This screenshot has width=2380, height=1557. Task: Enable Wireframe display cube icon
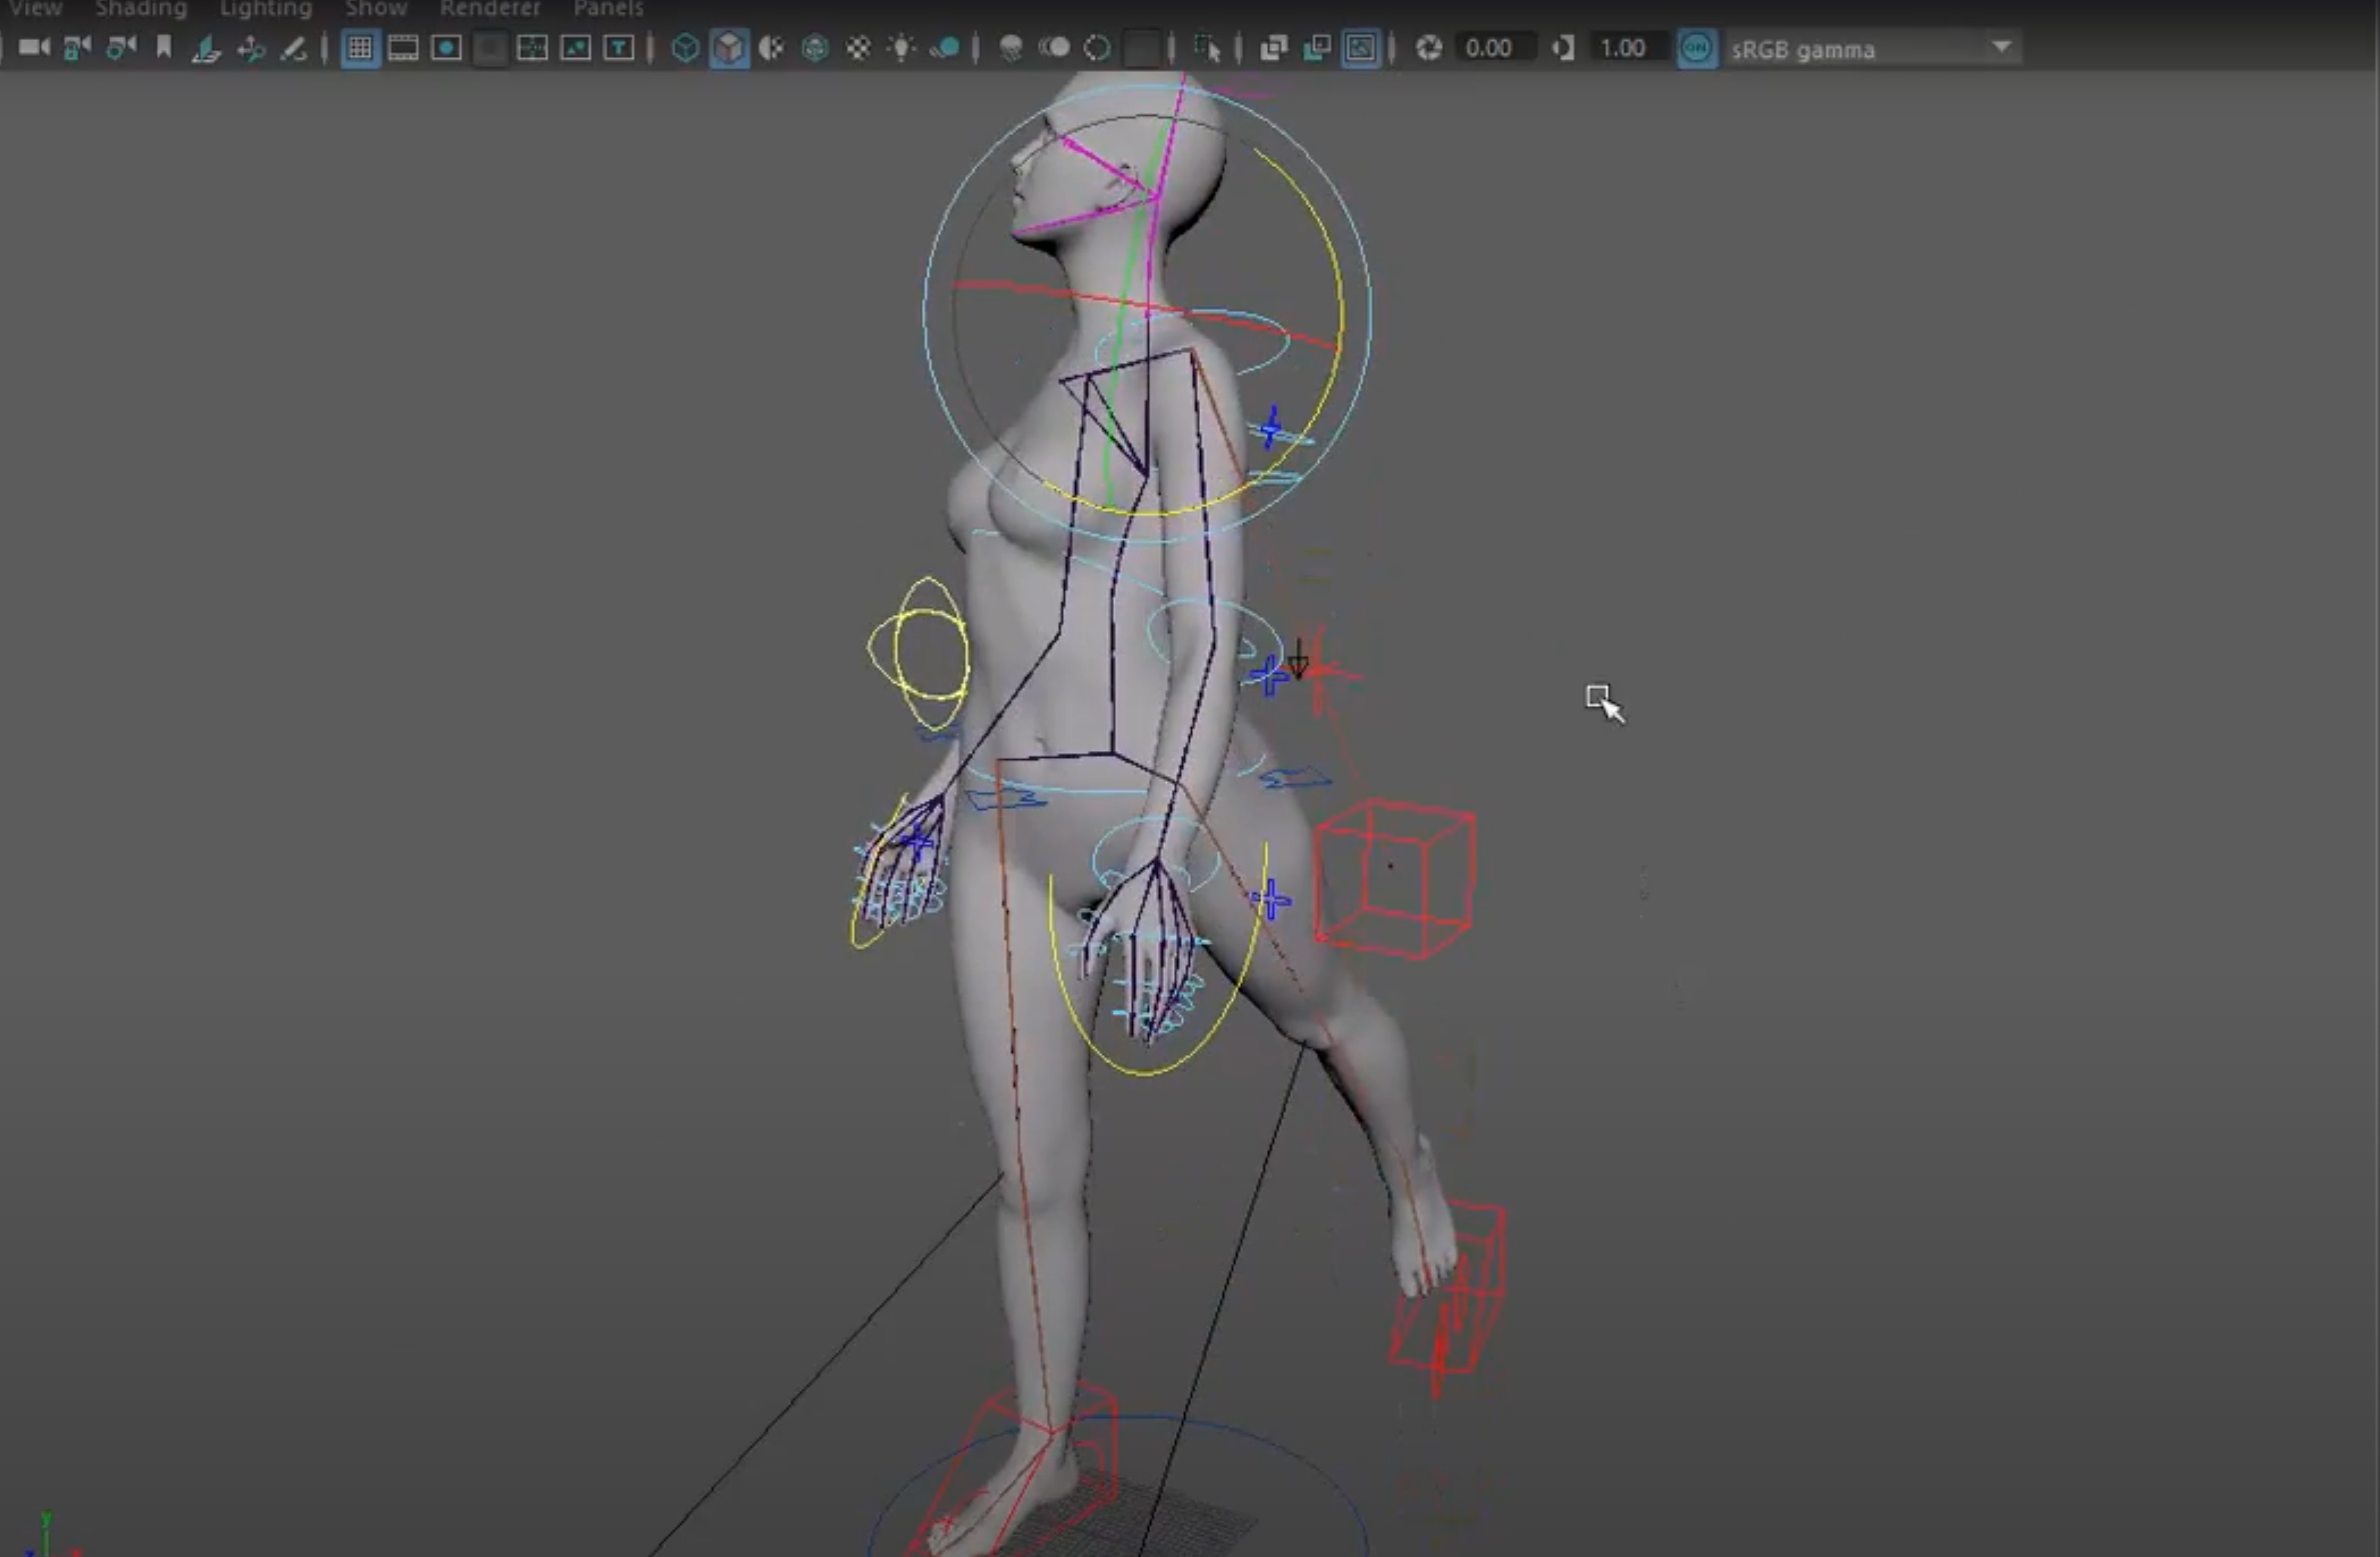click(685, 48)
